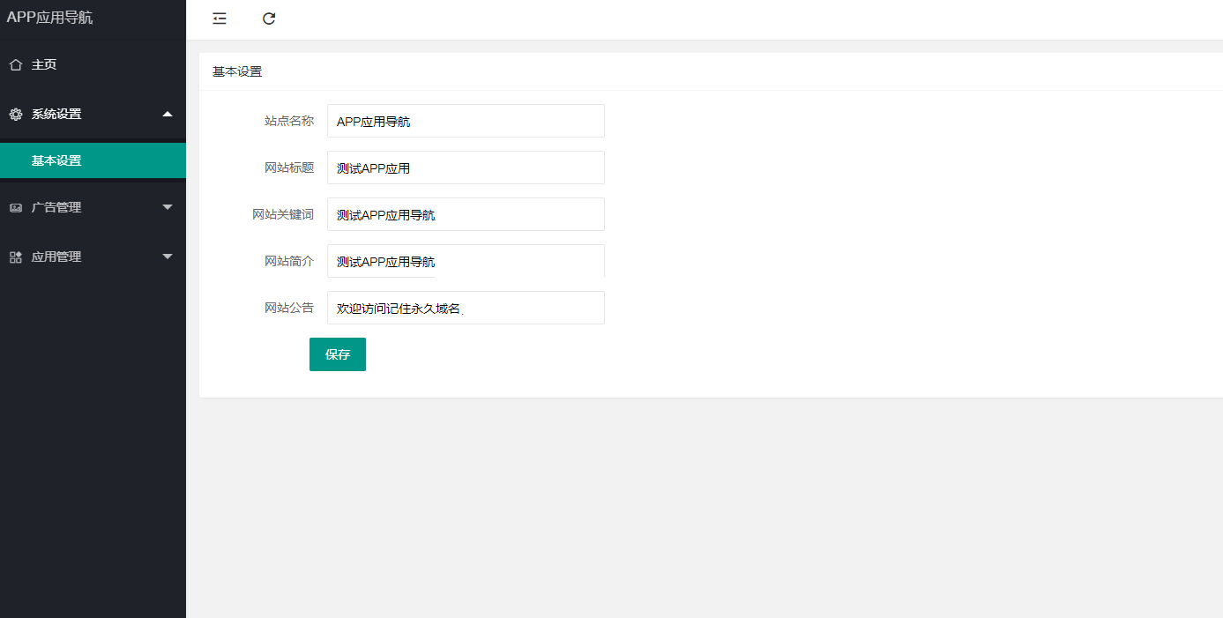Focus the 网站公告 input field

tap(466, 308)
